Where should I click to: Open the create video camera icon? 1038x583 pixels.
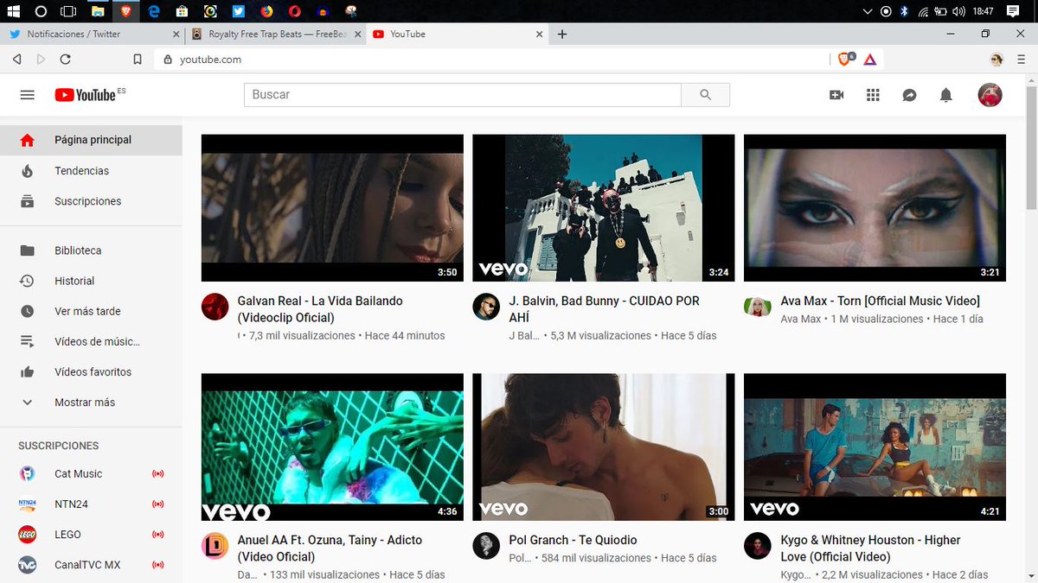coord(836,95)
